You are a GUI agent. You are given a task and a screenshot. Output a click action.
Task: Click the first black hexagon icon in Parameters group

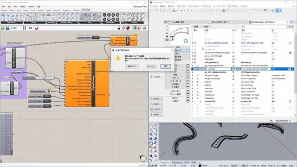click(104, 15)
